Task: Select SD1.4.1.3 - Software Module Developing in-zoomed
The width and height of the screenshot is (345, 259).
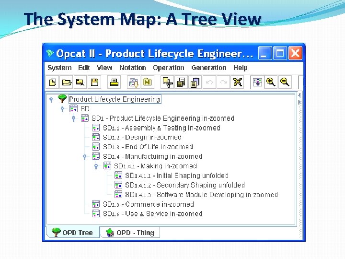Action: tap(201, 195)
